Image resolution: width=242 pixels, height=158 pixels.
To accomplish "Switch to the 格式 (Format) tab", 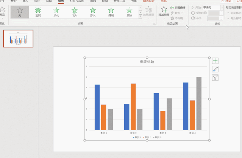I will [x=164, y=1].
